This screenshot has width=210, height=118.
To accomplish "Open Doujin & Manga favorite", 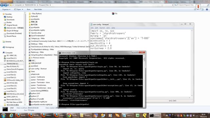I will (11, 30).
